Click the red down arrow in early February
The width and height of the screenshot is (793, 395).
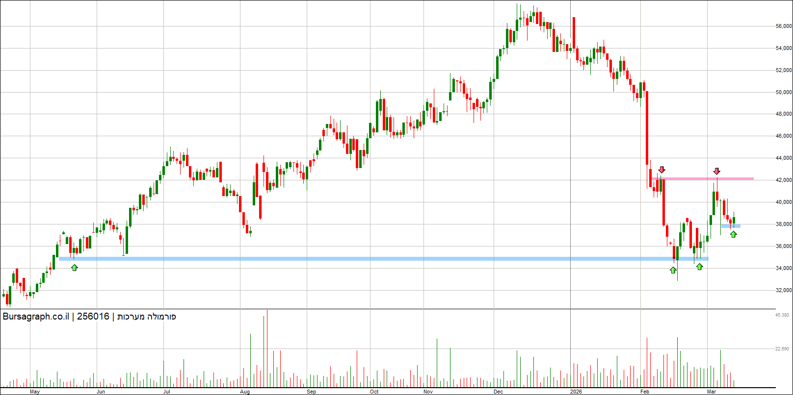(661, 170)
